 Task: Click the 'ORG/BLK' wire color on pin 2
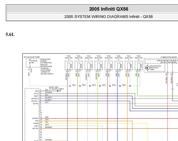coord(49,92)
